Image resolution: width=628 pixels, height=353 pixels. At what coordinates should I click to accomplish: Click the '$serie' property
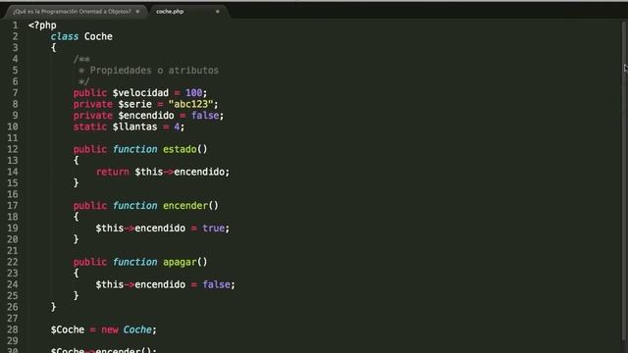pyautogui.click(x=135, y=104)
